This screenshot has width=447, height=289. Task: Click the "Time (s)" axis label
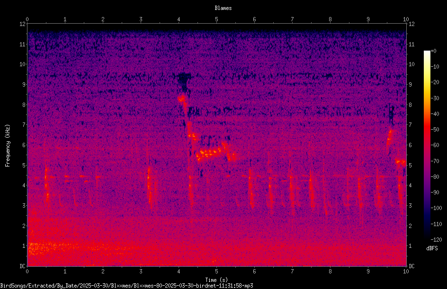[x=216, y=280]
